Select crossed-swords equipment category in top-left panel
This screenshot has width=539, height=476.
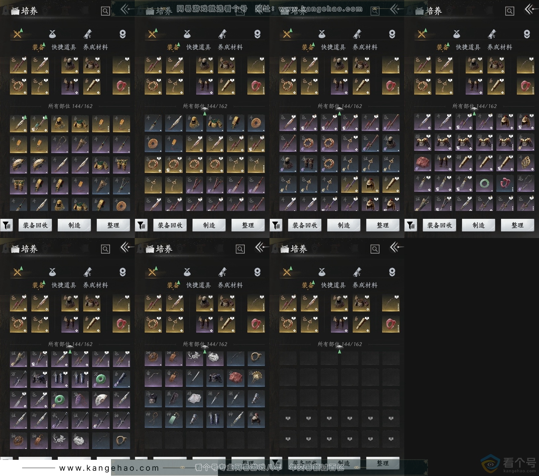pos(18,34)
